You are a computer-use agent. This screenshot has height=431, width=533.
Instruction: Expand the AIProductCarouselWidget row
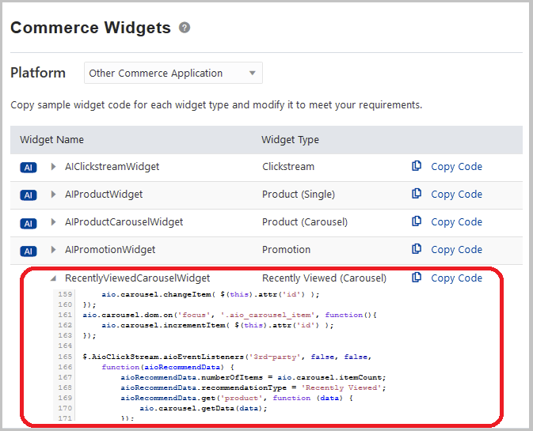[54, 222]
